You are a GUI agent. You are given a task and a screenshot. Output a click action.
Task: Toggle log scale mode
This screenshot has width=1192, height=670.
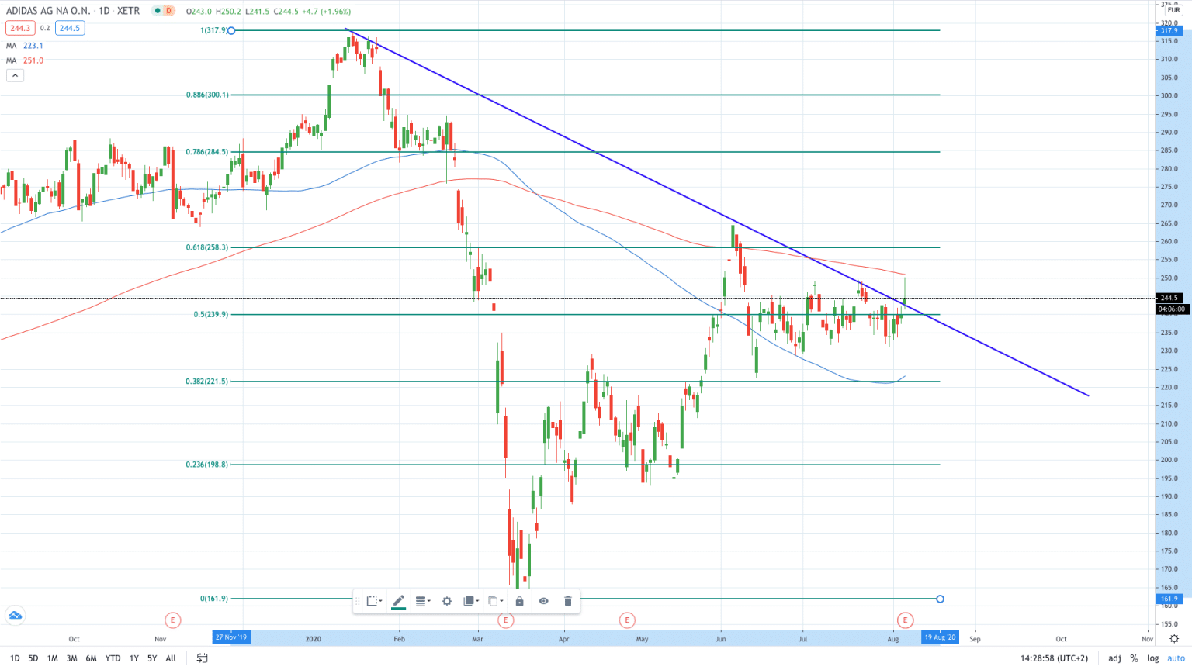[x=1153, y=658]
